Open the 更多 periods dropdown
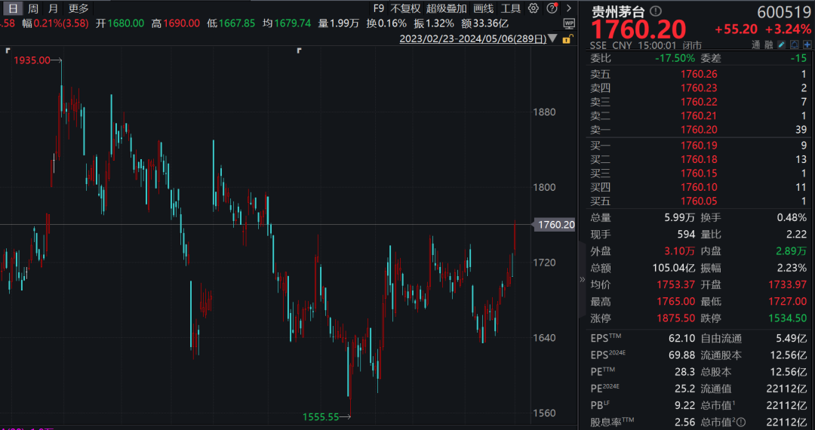This screenshot has width=815, height=430. coord(78,8)
